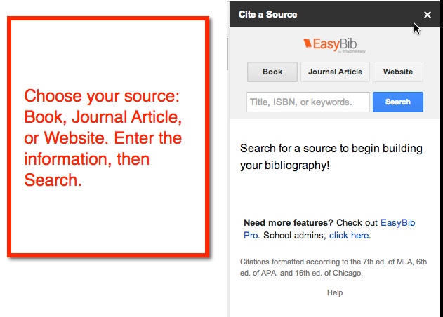Follow the School admins click here link

[x=349, y=235]
